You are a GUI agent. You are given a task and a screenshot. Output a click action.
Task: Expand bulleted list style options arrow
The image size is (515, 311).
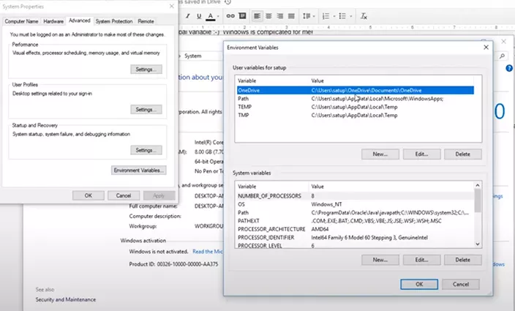[x=351, y=16]
